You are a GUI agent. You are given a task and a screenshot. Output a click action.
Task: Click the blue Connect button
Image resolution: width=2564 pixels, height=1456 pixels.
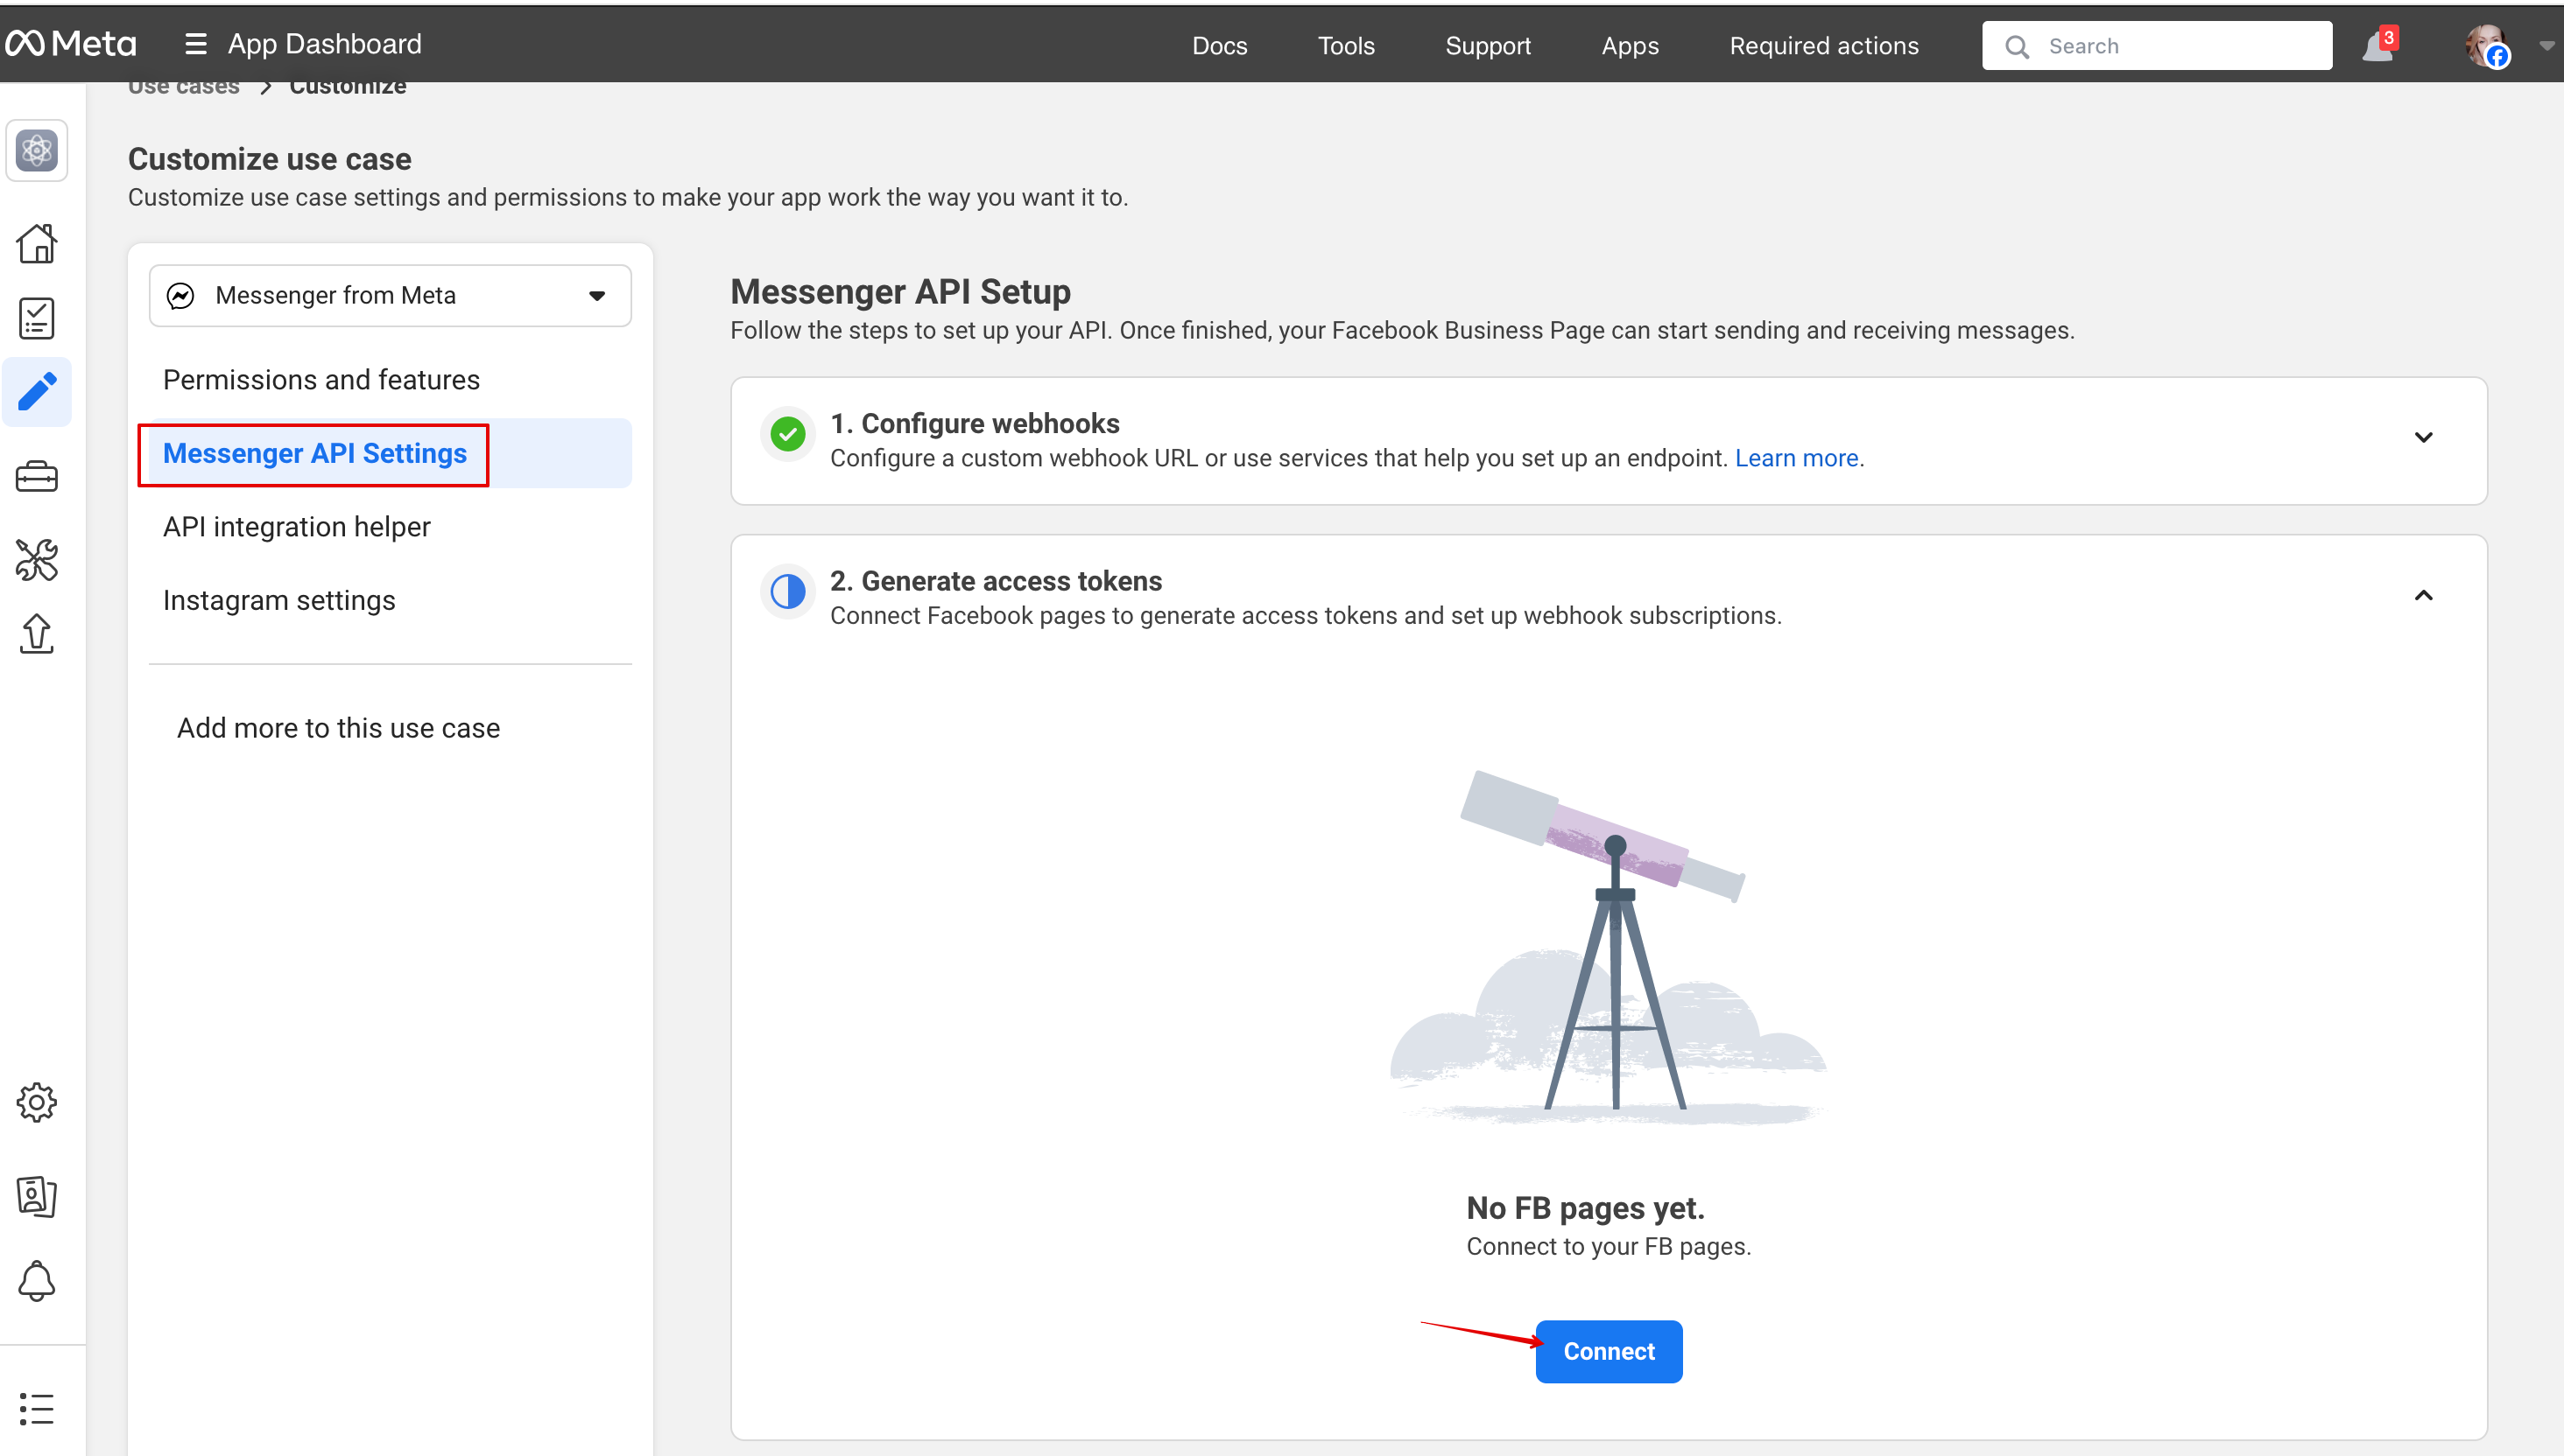pyautogui.click(x=1609, y=1351)
